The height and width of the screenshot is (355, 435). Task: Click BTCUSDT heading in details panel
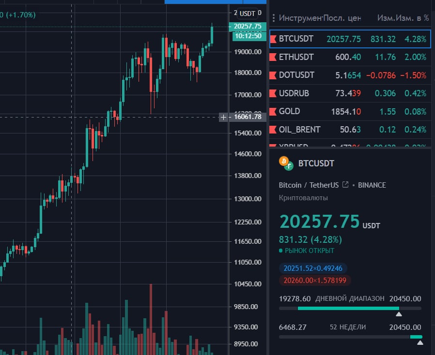coord(316,163)
